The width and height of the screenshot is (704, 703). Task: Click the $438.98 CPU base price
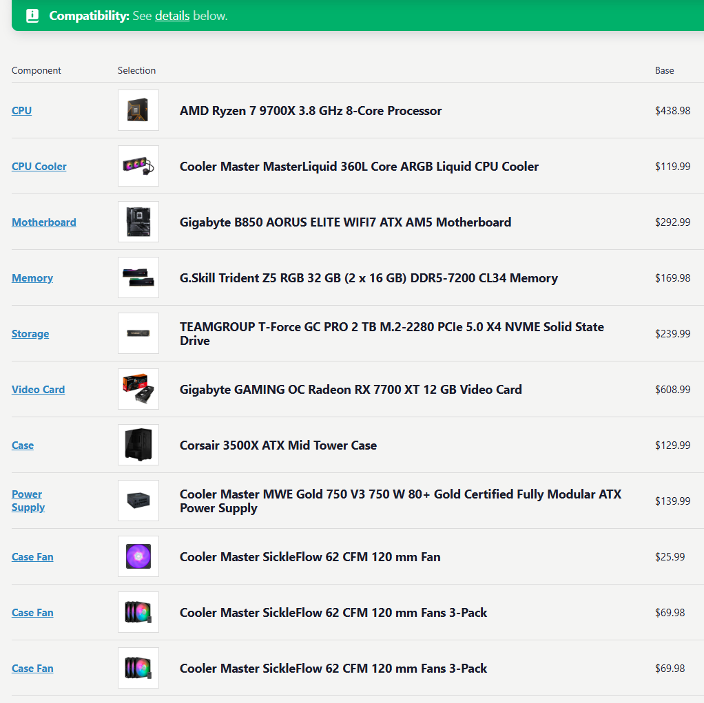[x=672, y=110]
